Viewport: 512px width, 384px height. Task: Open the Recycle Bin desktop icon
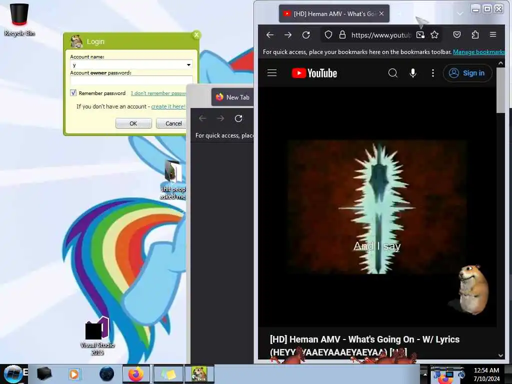[x=19, y=19]
